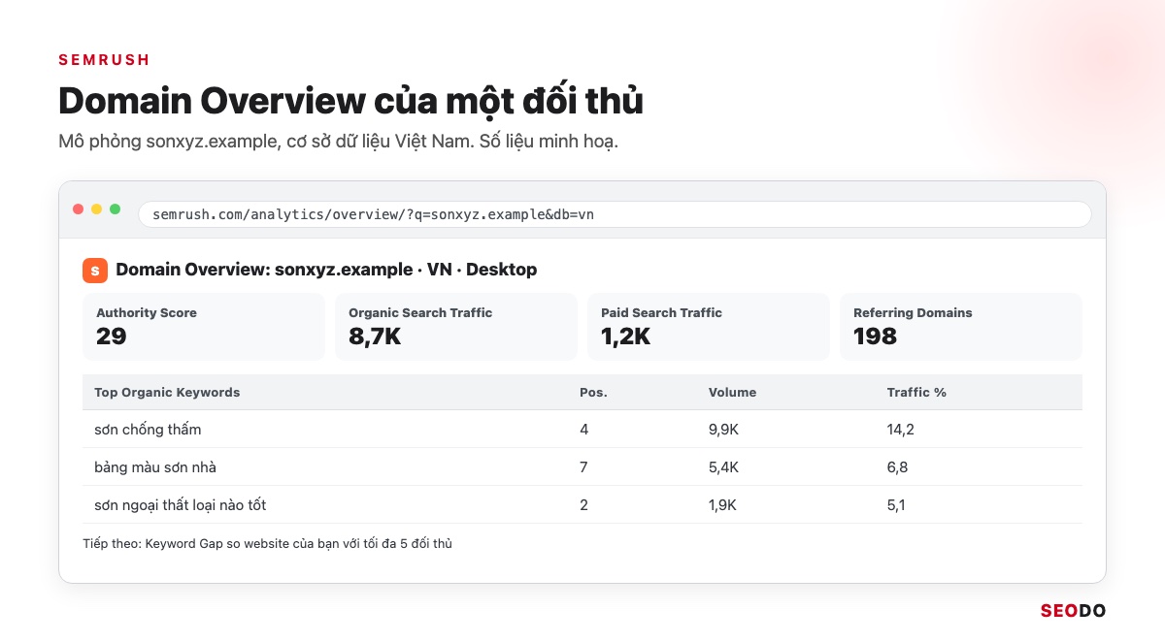Open the Paid Search Traffic card
Image resolution: width=1165 pixels, height=642 pixels.
pos(709,327)
